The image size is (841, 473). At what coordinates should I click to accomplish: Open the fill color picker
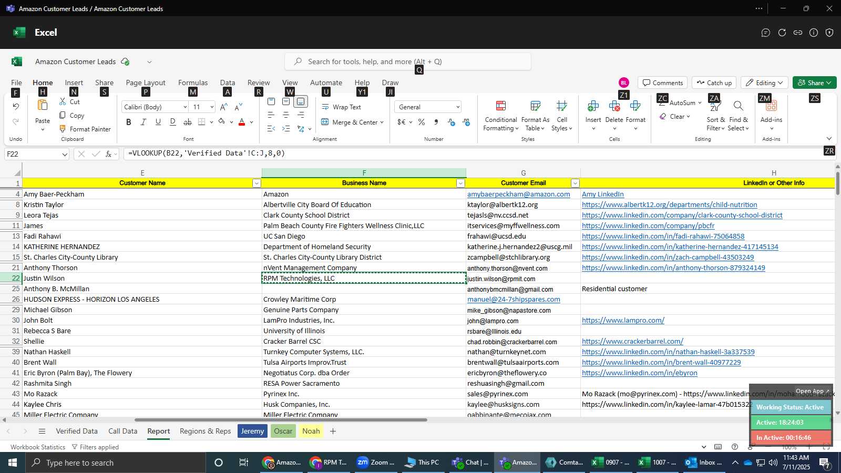tap(231, 122)
